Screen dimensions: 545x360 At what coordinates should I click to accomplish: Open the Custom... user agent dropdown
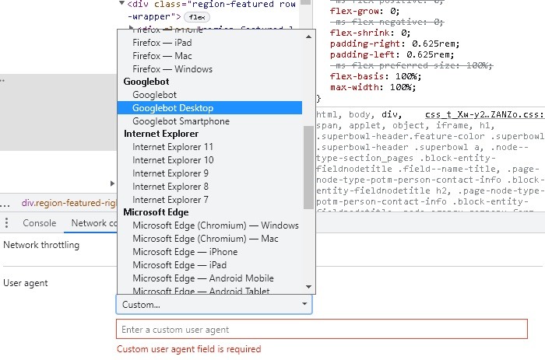214,305
